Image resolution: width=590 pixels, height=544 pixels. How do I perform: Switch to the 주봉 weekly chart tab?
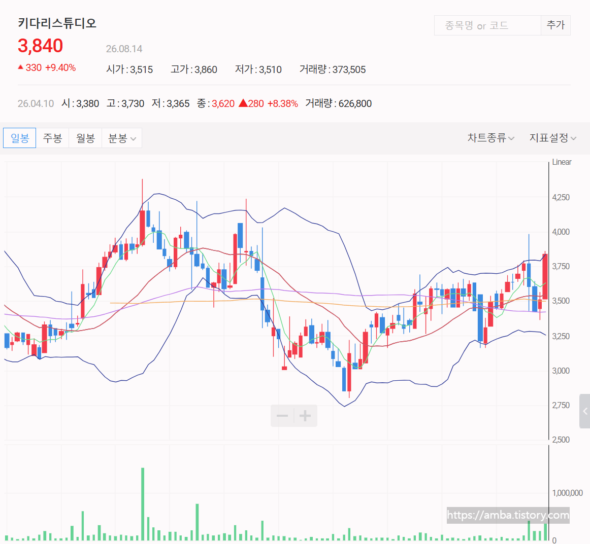tap(52, 138)
